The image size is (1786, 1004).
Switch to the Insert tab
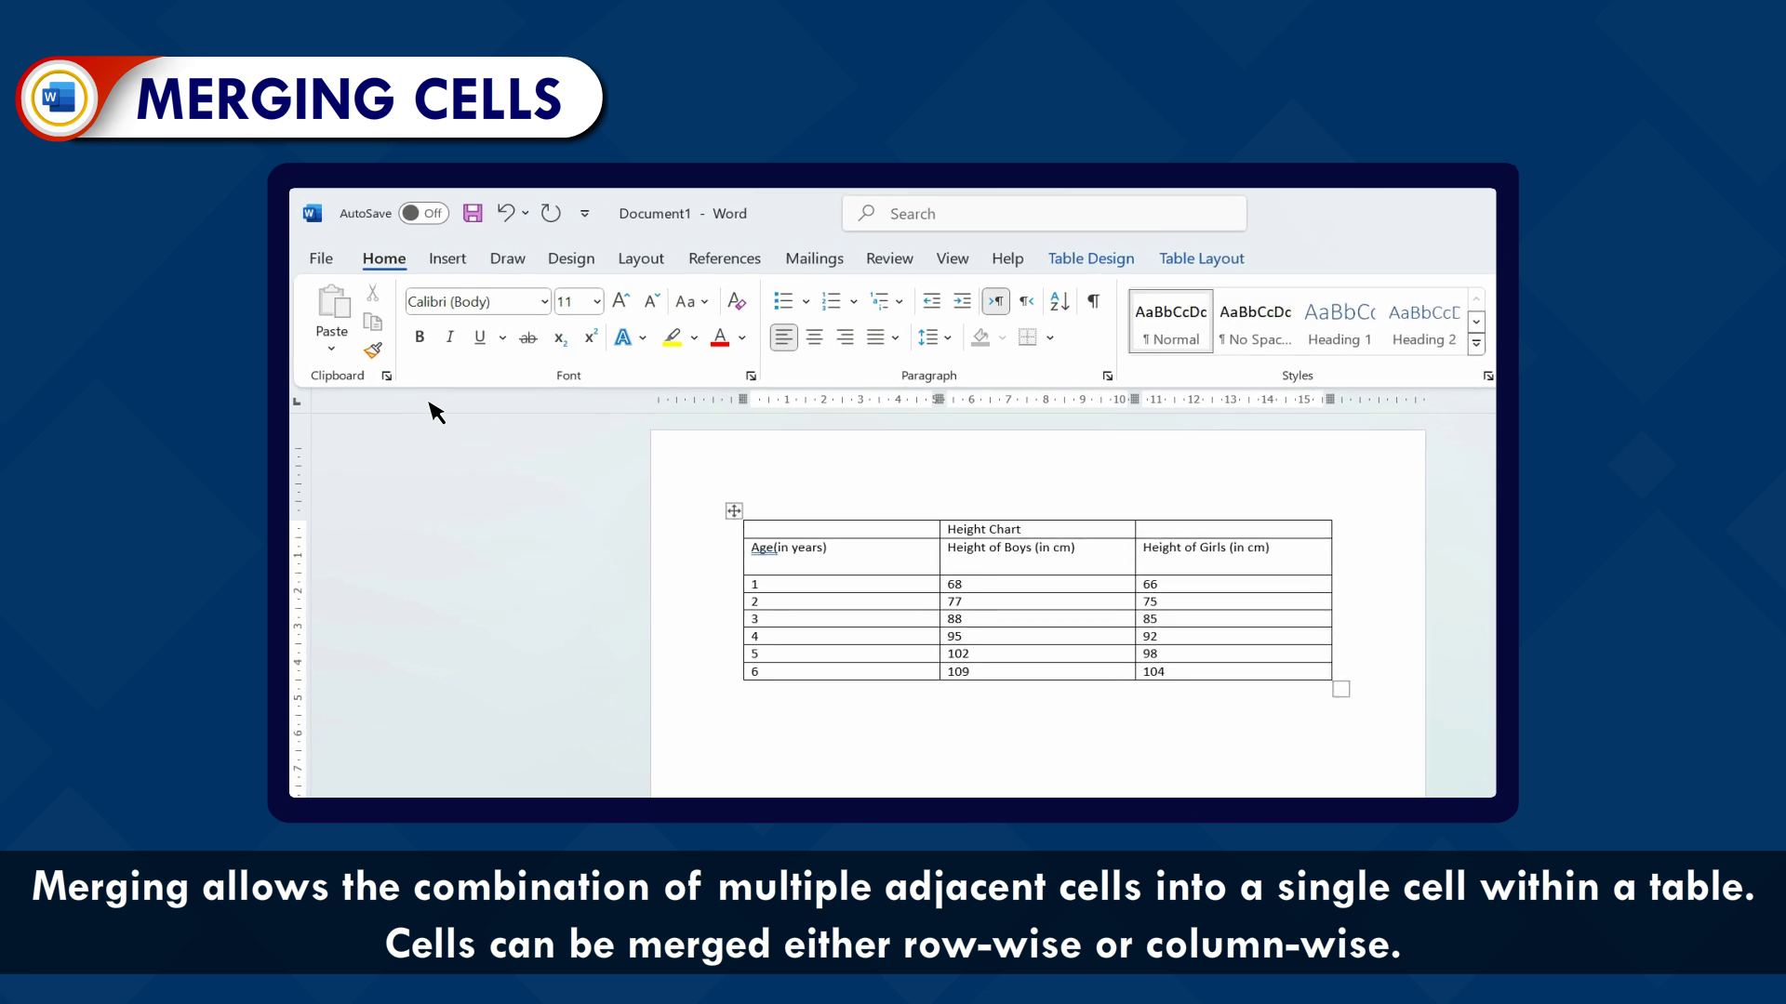tap(447, 258)
